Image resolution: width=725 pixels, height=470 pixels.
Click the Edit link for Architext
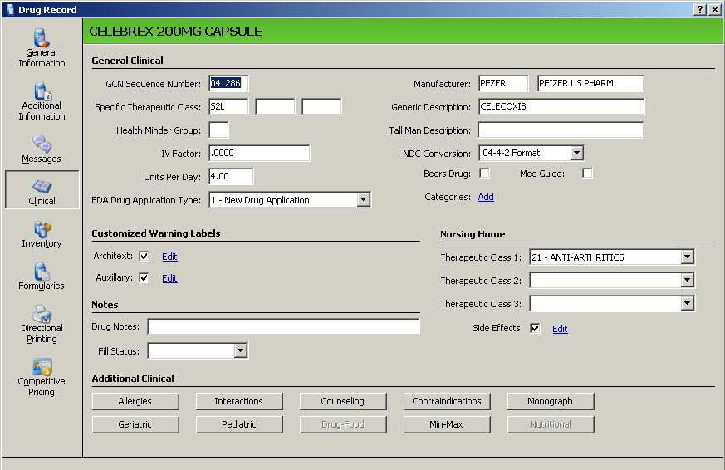click(x=169, y=257)
